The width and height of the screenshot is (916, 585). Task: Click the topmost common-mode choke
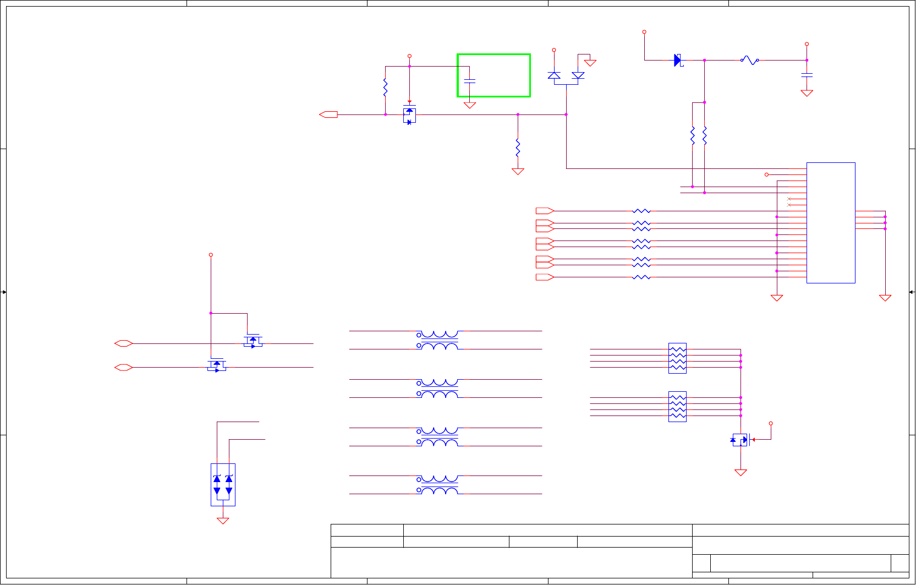pyautogui.click(x=437, y=340)
